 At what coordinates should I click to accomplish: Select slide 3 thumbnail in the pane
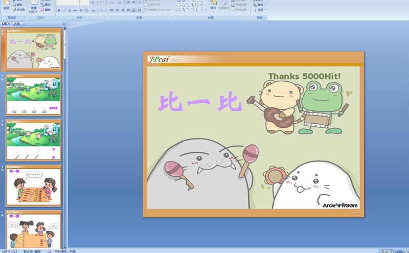coord(33,141)
